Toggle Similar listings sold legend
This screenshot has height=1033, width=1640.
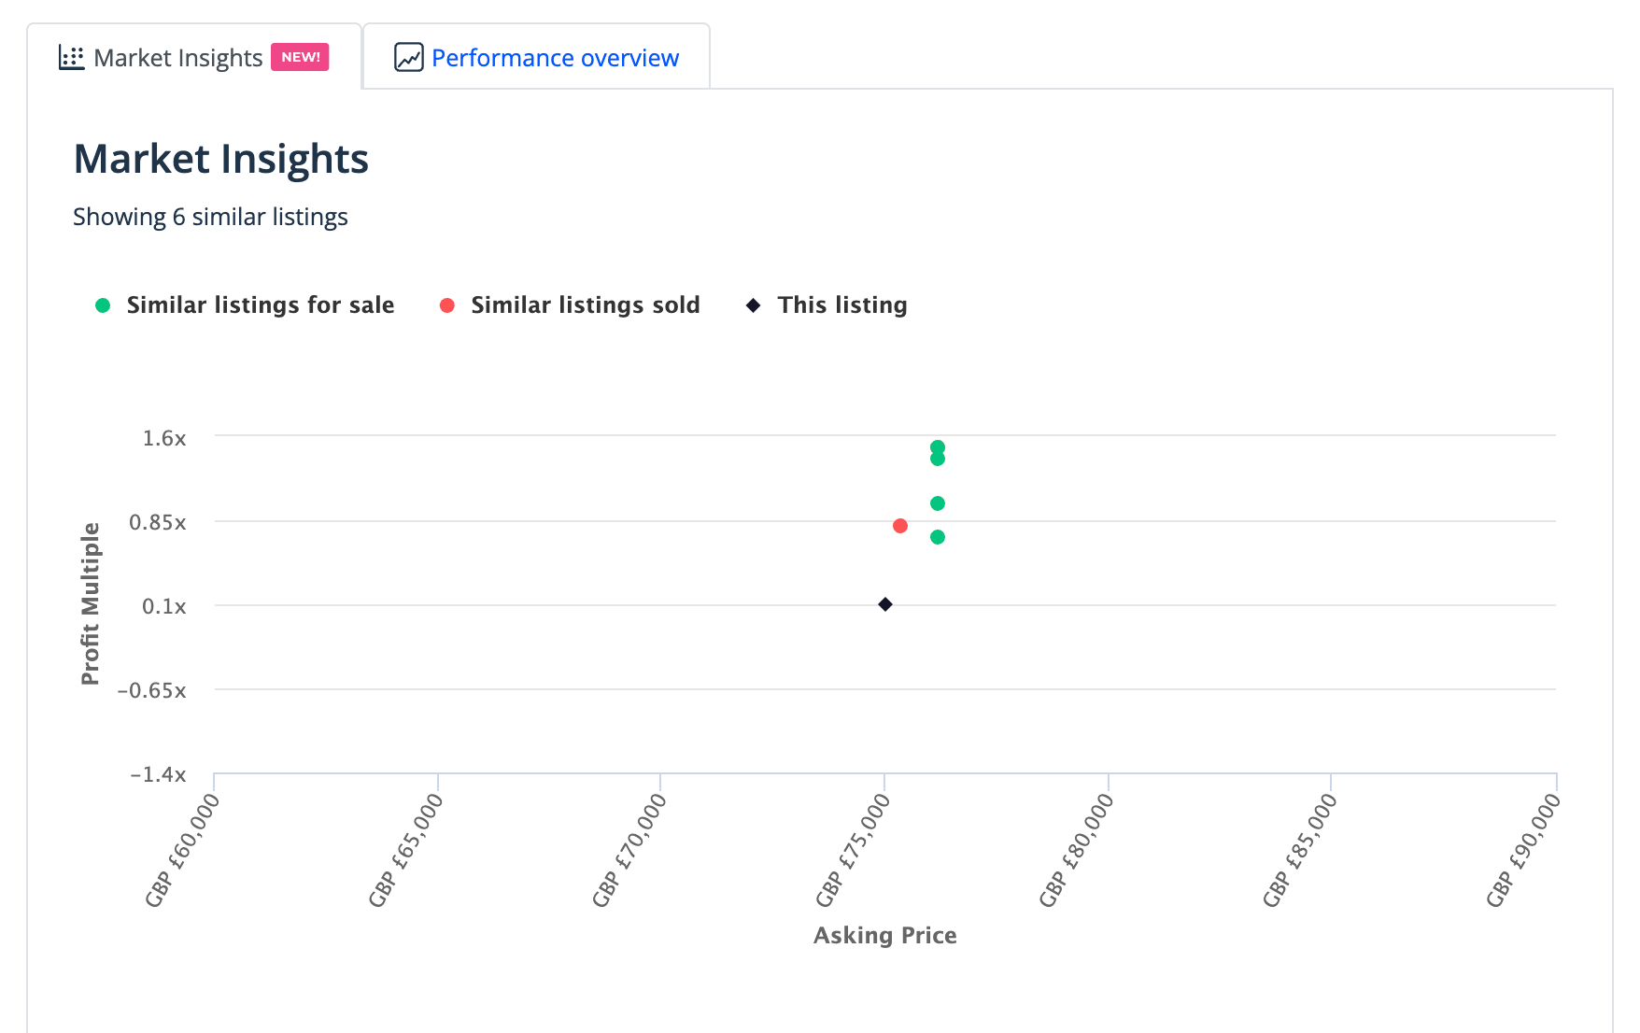[x=570, y=305]
